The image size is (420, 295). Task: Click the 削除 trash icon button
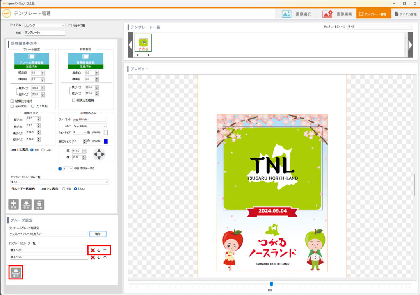click(x=39, y=204)
